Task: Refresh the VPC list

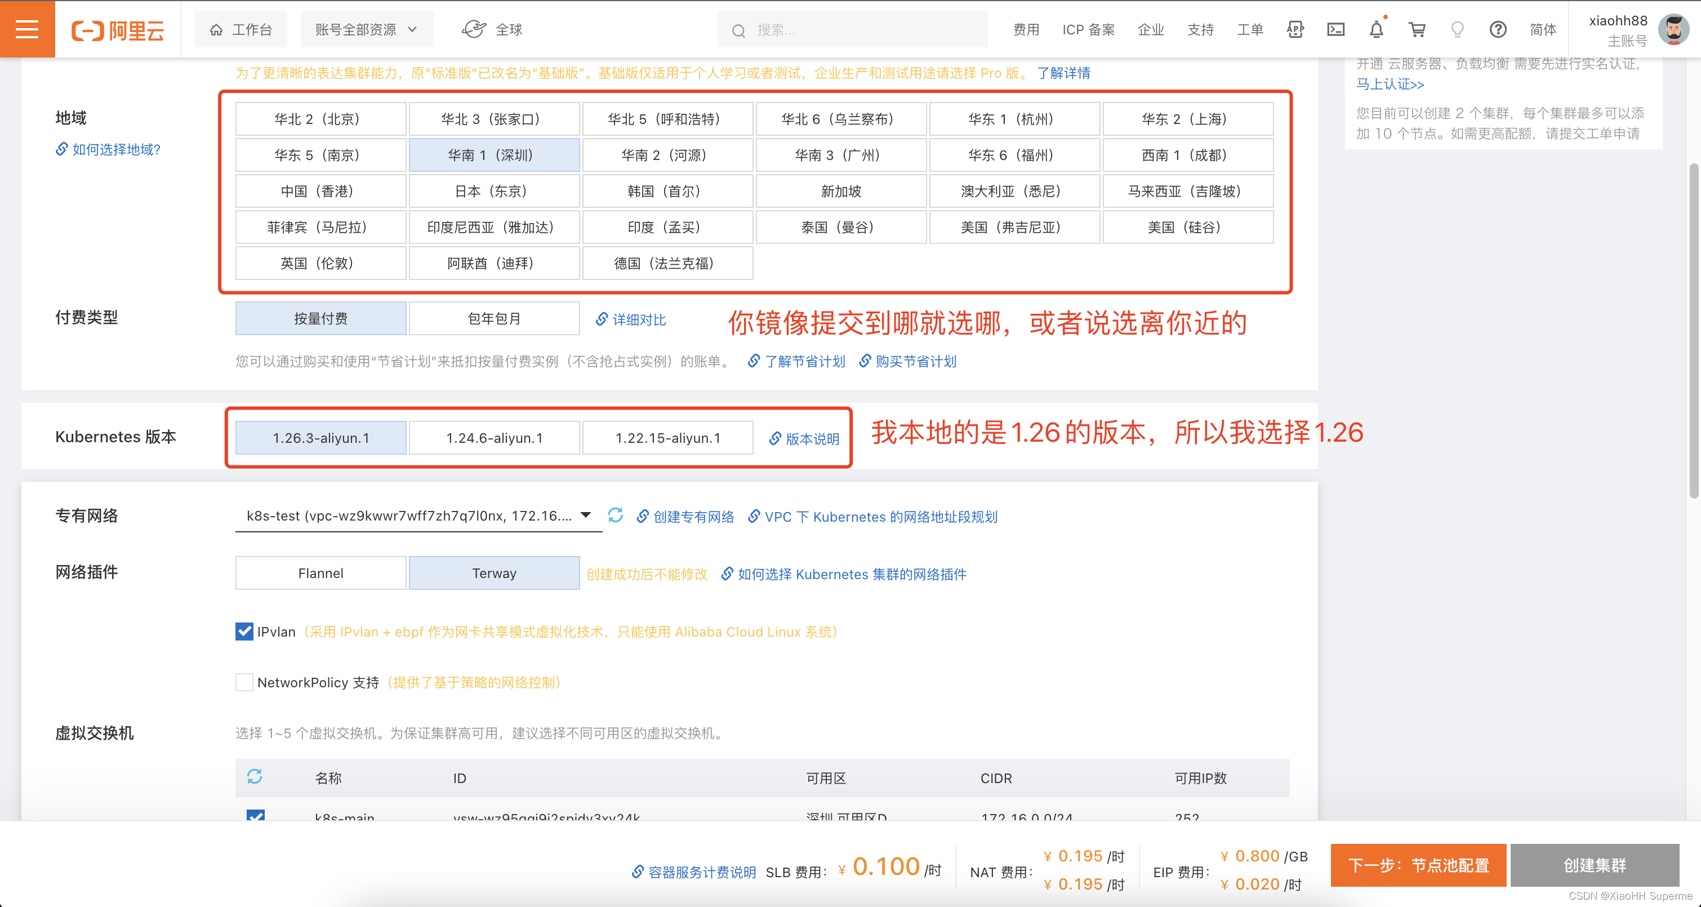Action: tap(616, 515)
